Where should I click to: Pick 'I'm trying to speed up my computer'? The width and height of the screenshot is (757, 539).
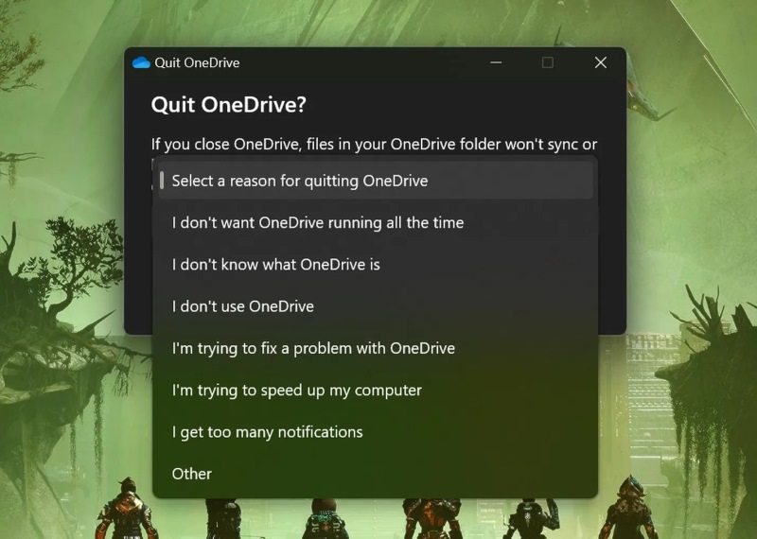(x=376, y=390)
